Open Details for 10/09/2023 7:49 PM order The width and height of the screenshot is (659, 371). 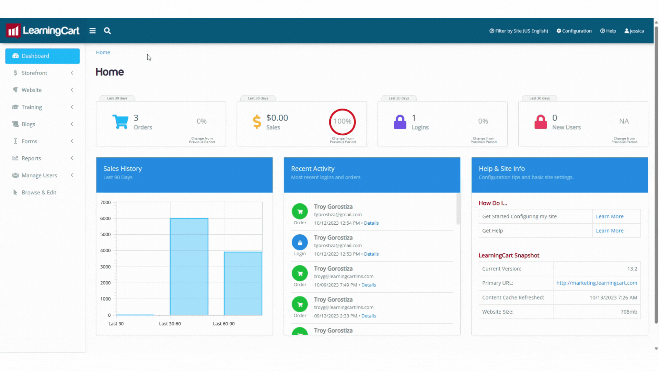pyautogui.click(x=368, y=285)
